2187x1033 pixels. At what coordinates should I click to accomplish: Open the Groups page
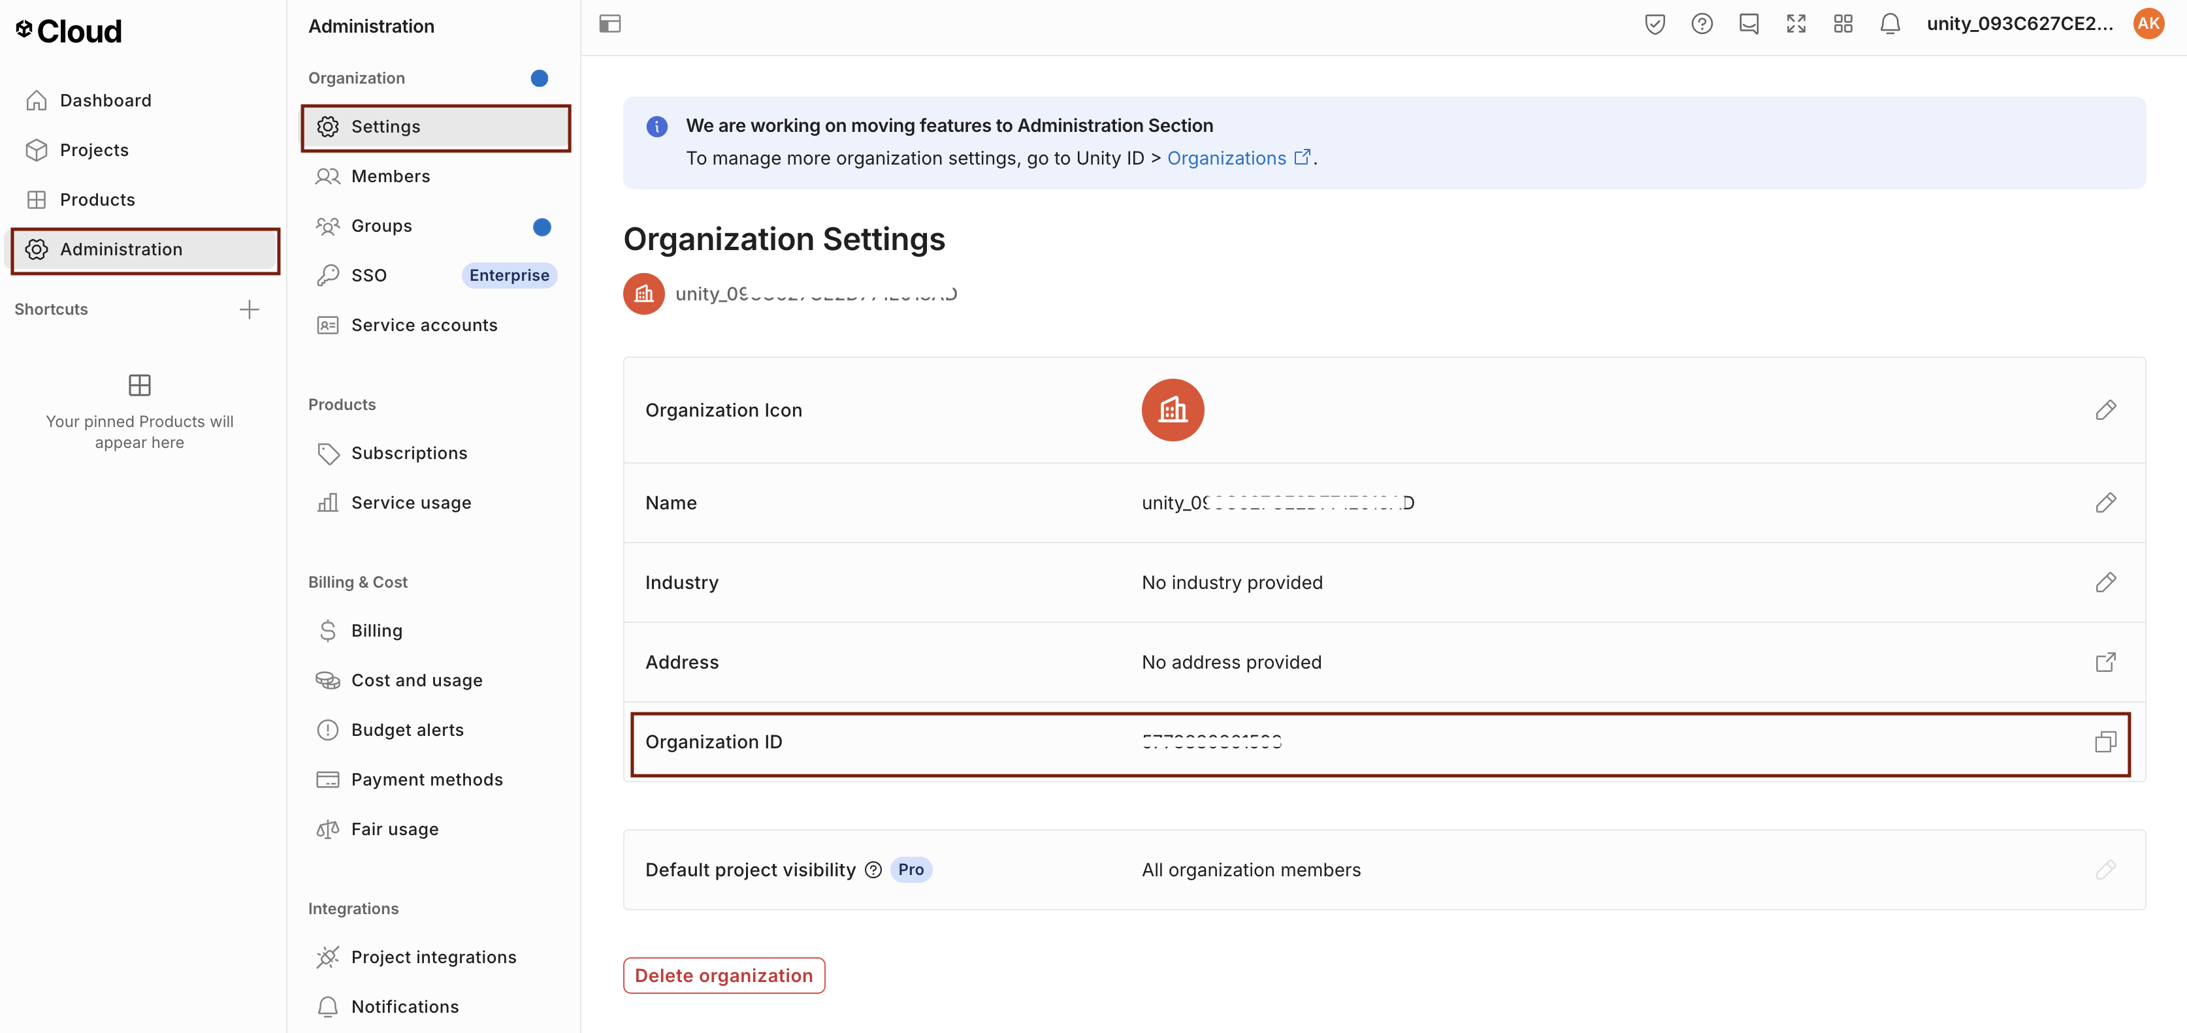point(436,227)
